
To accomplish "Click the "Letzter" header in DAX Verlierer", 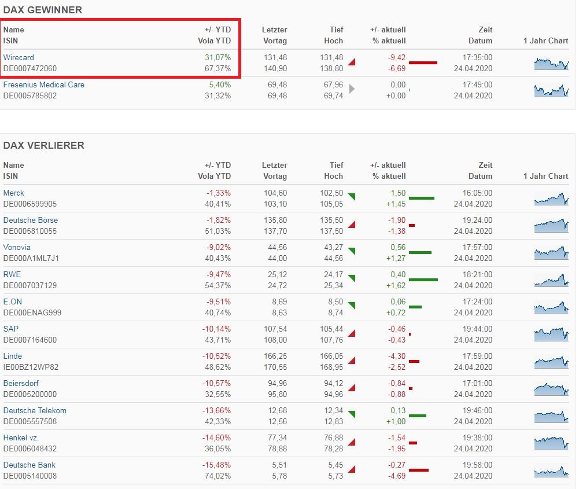I will point(274,165).
